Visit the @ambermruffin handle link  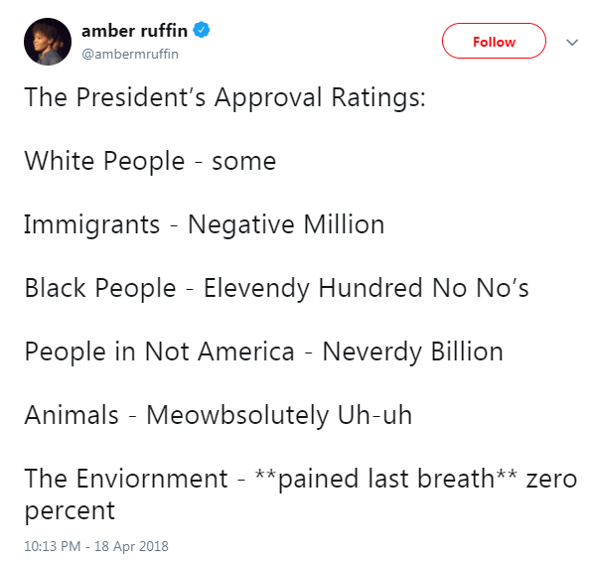[x=130, y=55]
